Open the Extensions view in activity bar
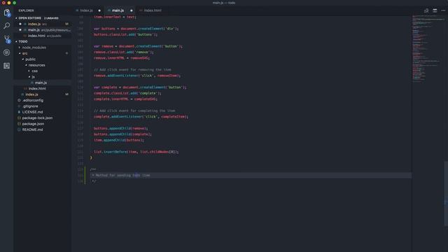The width and height of the screenshot is (448, 252). [x=6, y=66]
